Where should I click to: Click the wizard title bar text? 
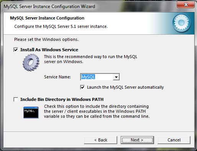49,6
